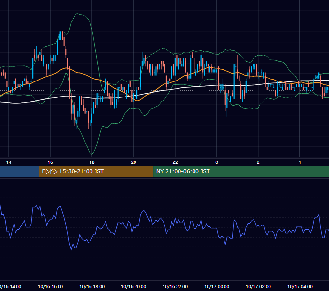The height and width of the screenshot is (291, 329).
Task: Click the 14 hour label on the price chart axis
Action: pyautogui.click(x=9, y=162)
